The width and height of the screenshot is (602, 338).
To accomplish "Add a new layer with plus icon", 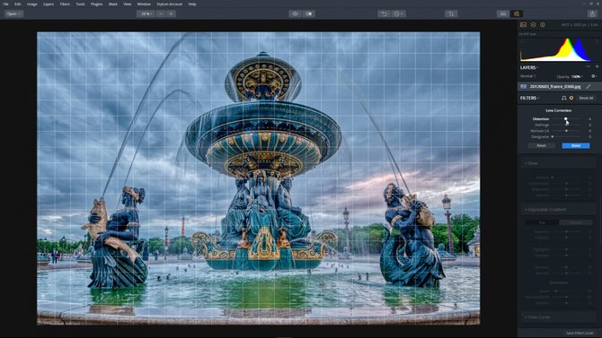I will tap(597, 66).
